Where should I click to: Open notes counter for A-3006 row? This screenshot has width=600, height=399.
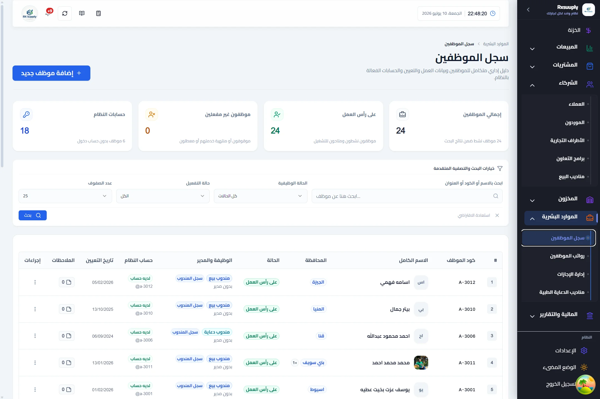tap(66, 336)
